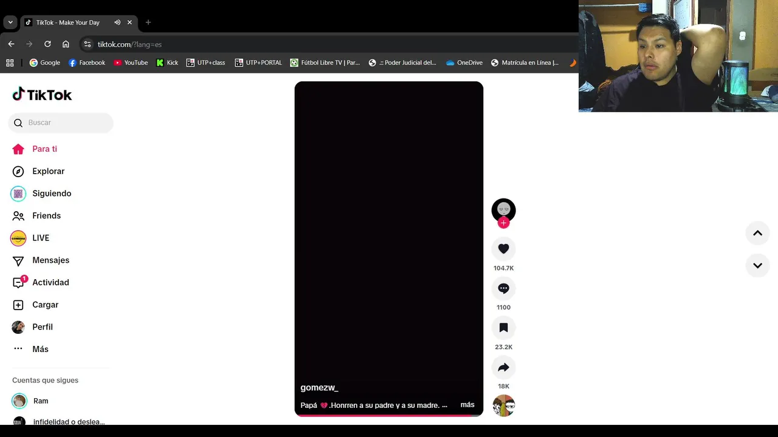Image resolution: width=778 pixels, height=437 pixels.
Task: Open the LIVE section
Action: [x=30, y=238]
